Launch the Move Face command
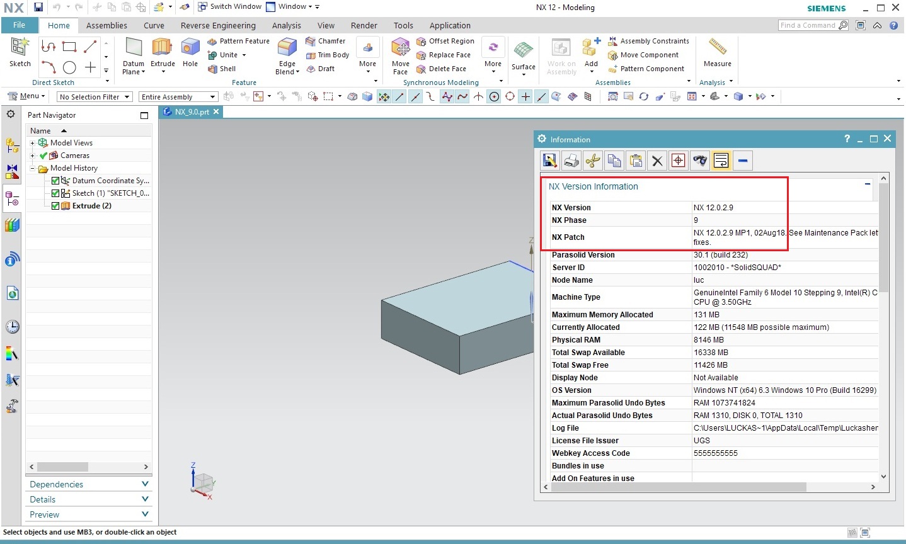Image resolution: width=906 pixels, height=544 pixels. pos(401,55)
